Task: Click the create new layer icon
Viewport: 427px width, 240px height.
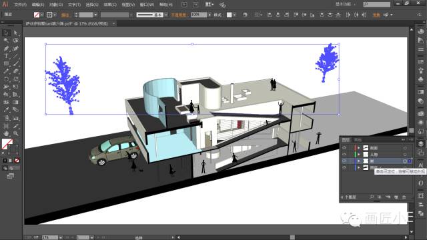Action: click(396, 197)
